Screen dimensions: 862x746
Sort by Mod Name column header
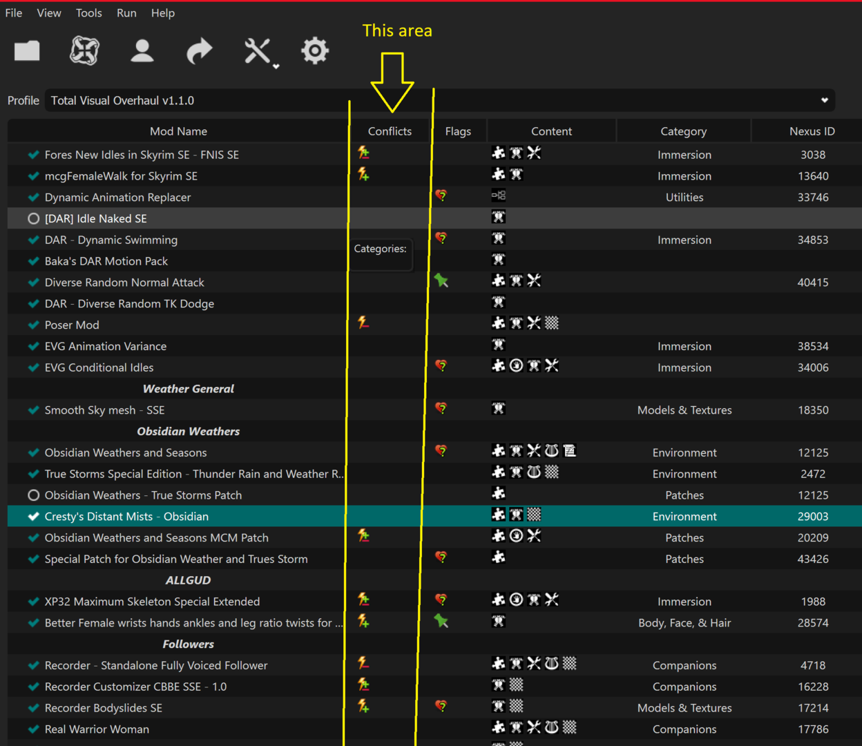pyautogui.click(x=178, y=131)
